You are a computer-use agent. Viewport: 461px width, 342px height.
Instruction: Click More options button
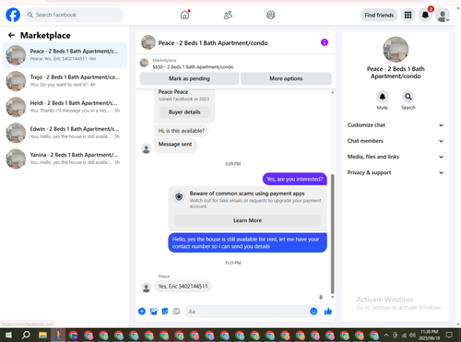(286, 78)
